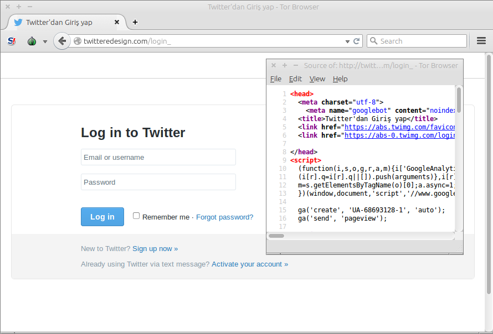The image size is (493, 334).
Task: Click the Log in to Twitter heading
Action: [133, 133]
